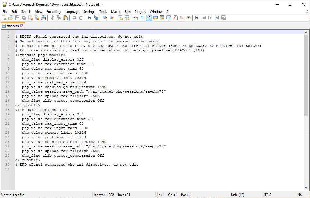Toggle Word Wrap in the toolbar
Image resolution: width=310 pixels, height=198 pixels.
[136, 18]
